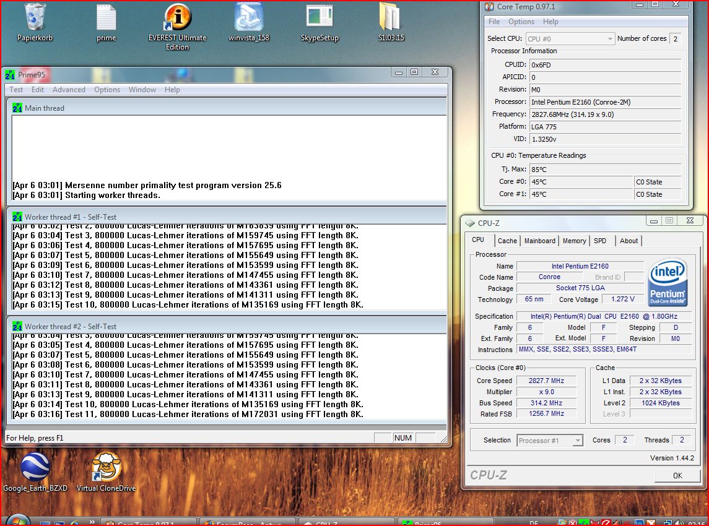
Task: Click the Tj. Max value 85°C
Action: pos(605,170)
